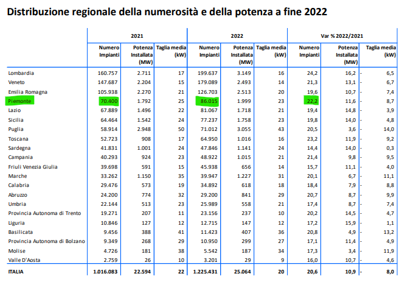Viewport: 402px width, 282px height.
Task: Select Valle D'Aosta 2022 value 3.201
Action: [x=210, y=260]
